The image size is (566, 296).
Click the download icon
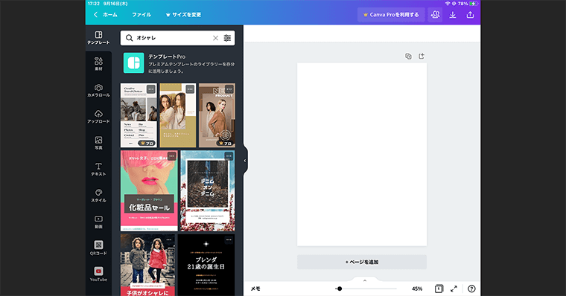453,15
